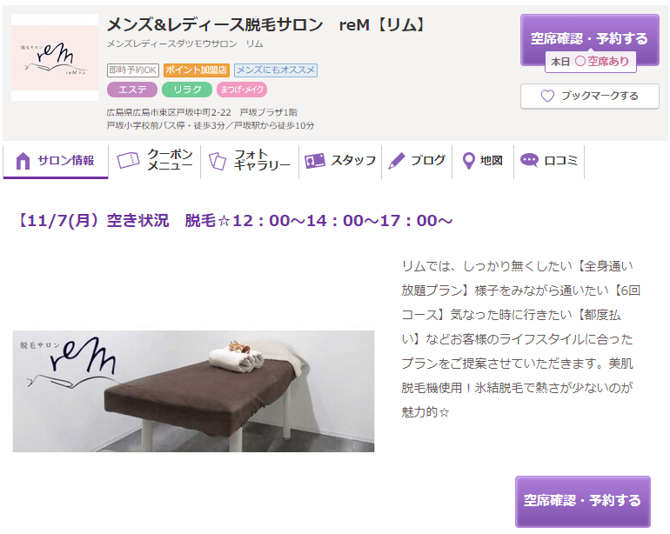Viewport: 670px width, 534px height.
Task: Open the 口コミ reviews tab
Action: [549, 161]
